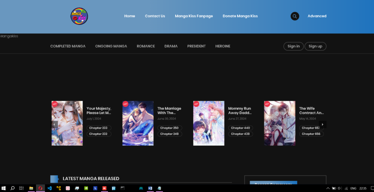Open Word from the taskbar
The height and width of the screenshot is (192, 374).
point(150,188)
